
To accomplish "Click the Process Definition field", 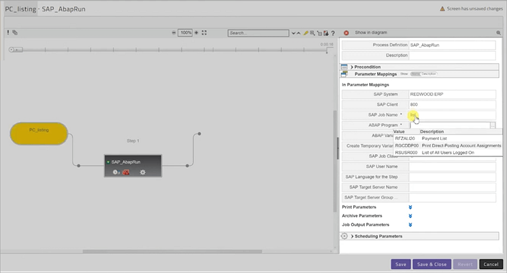I will 452,45.
